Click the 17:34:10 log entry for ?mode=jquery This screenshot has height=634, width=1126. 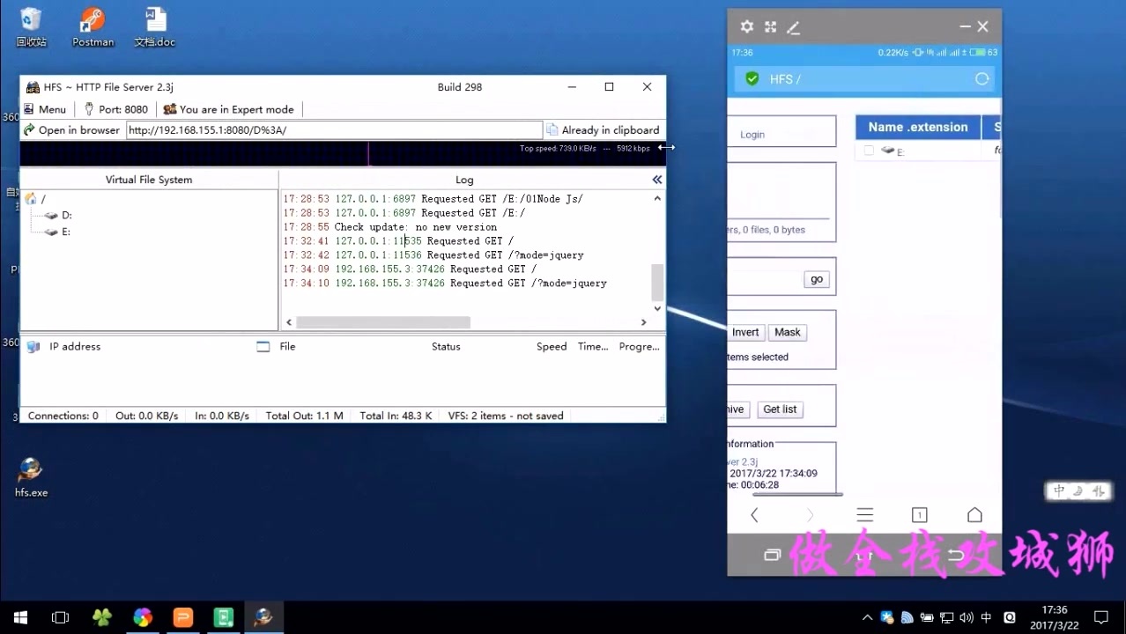click(445, 284)
